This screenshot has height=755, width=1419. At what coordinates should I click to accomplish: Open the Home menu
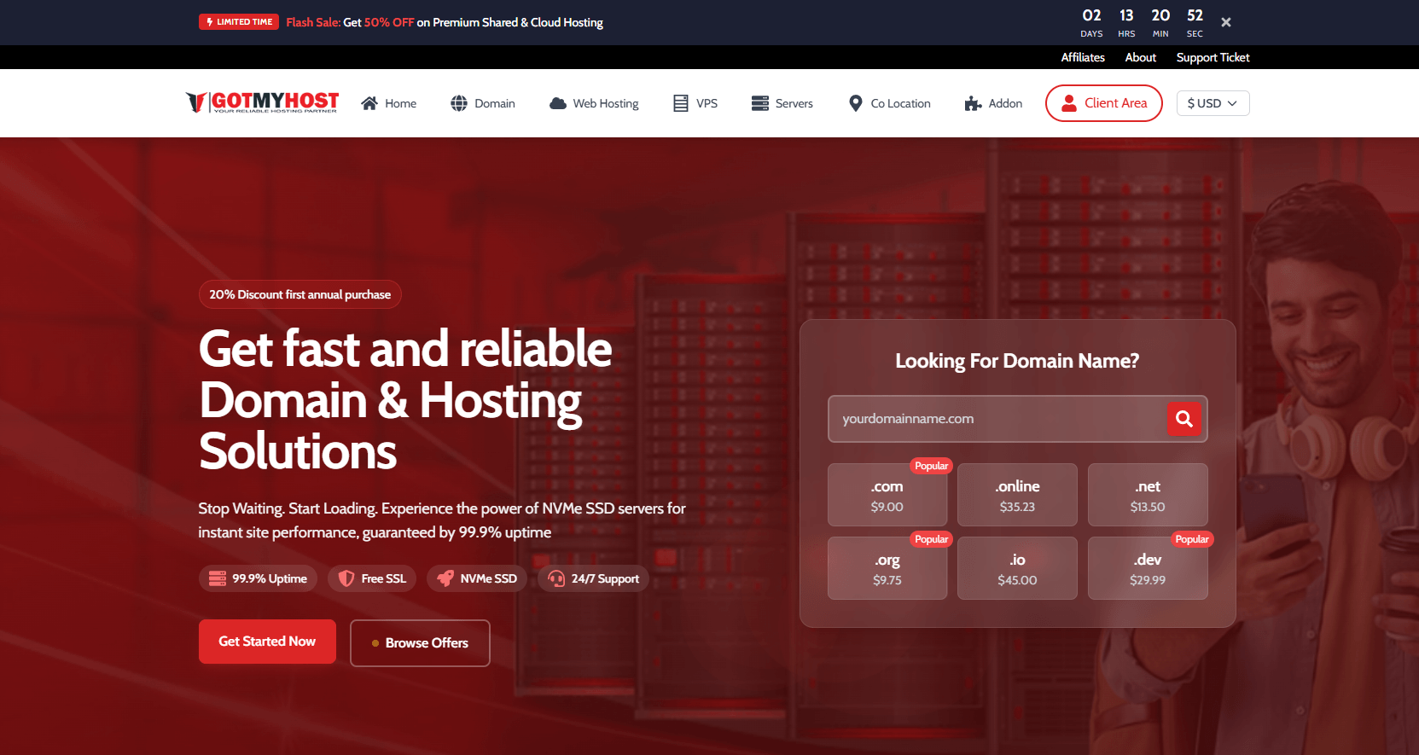point(389,103)
